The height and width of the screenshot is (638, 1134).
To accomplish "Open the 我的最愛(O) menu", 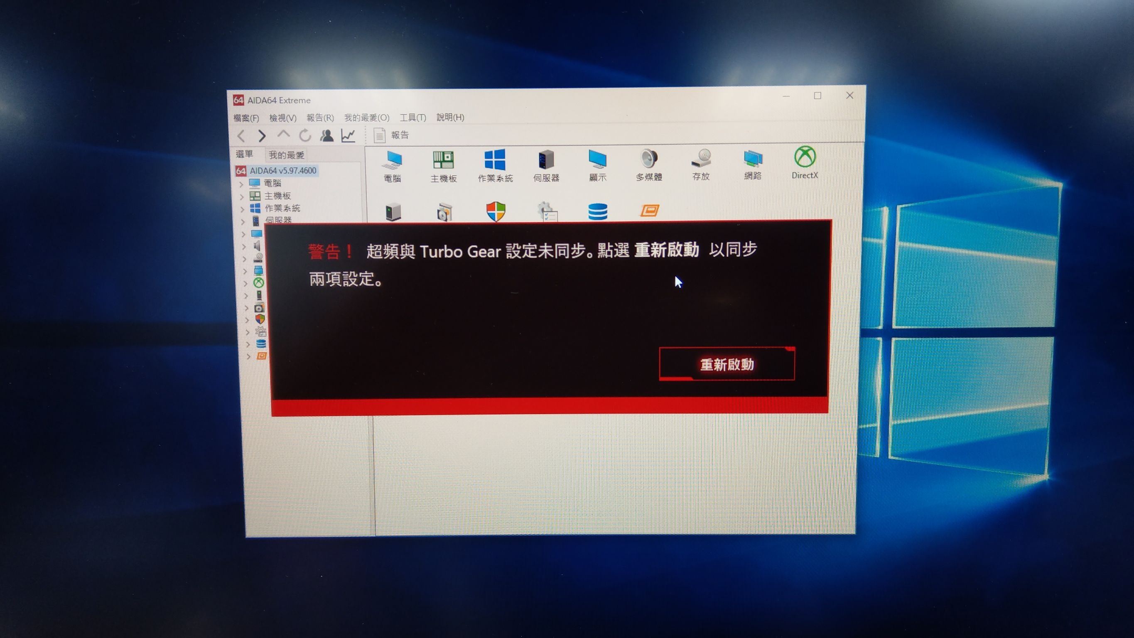I will pyautogui.click(x=367, y=118).
